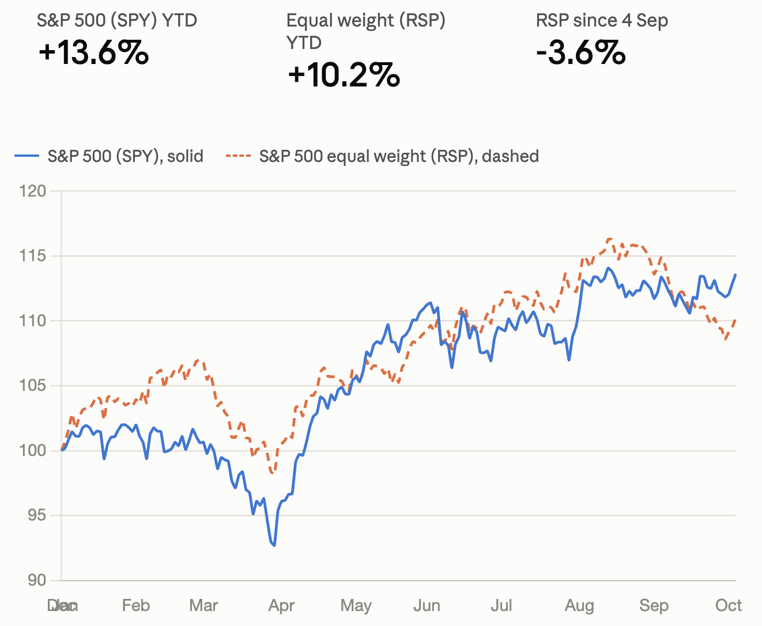Toggle the S&P 500 equal weight (RSP) legend entry
This screenshot has height=626, width=762.
point(382,156)
